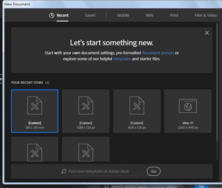Click the clock icon beside Recent
Screen dimensions: 222x188
tap(52, 15)
